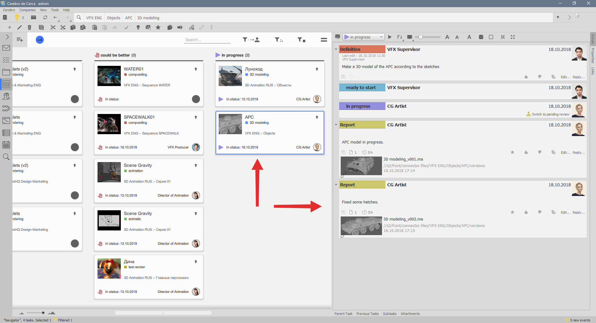Open the 3D modeling_v002.ma thumbnail
The height and width of the screenshot is (323, 596).
361,226
